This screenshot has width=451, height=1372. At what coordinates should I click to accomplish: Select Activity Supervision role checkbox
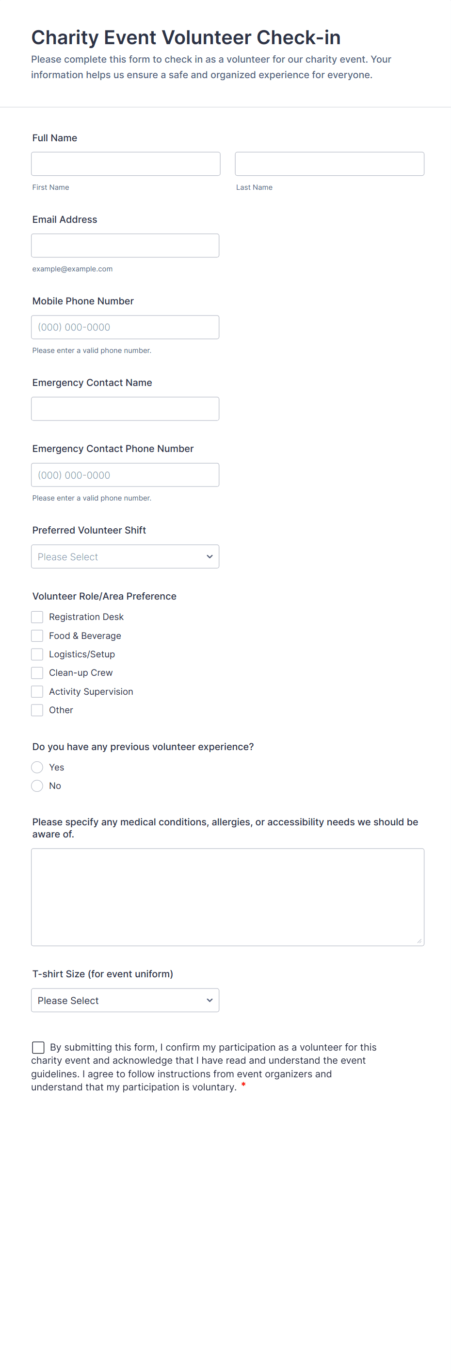click(x=37, y=691)
